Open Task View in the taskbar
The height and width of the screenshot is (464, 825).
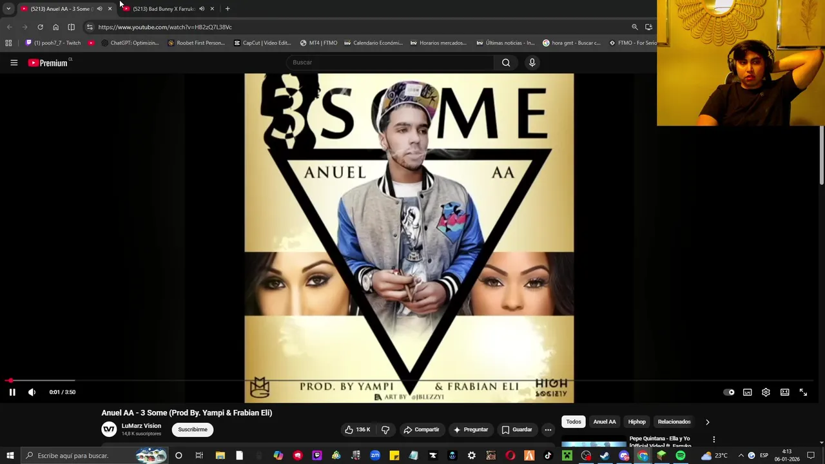click(199, 456)
